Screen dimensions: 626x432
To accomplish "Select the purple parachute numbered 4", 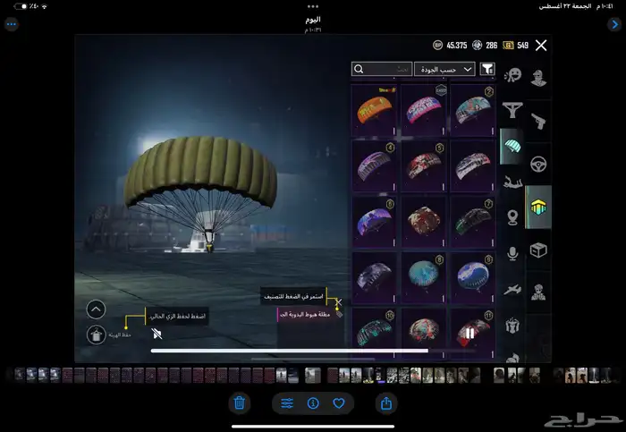I will pyautogui.click(x=375, y=166).
